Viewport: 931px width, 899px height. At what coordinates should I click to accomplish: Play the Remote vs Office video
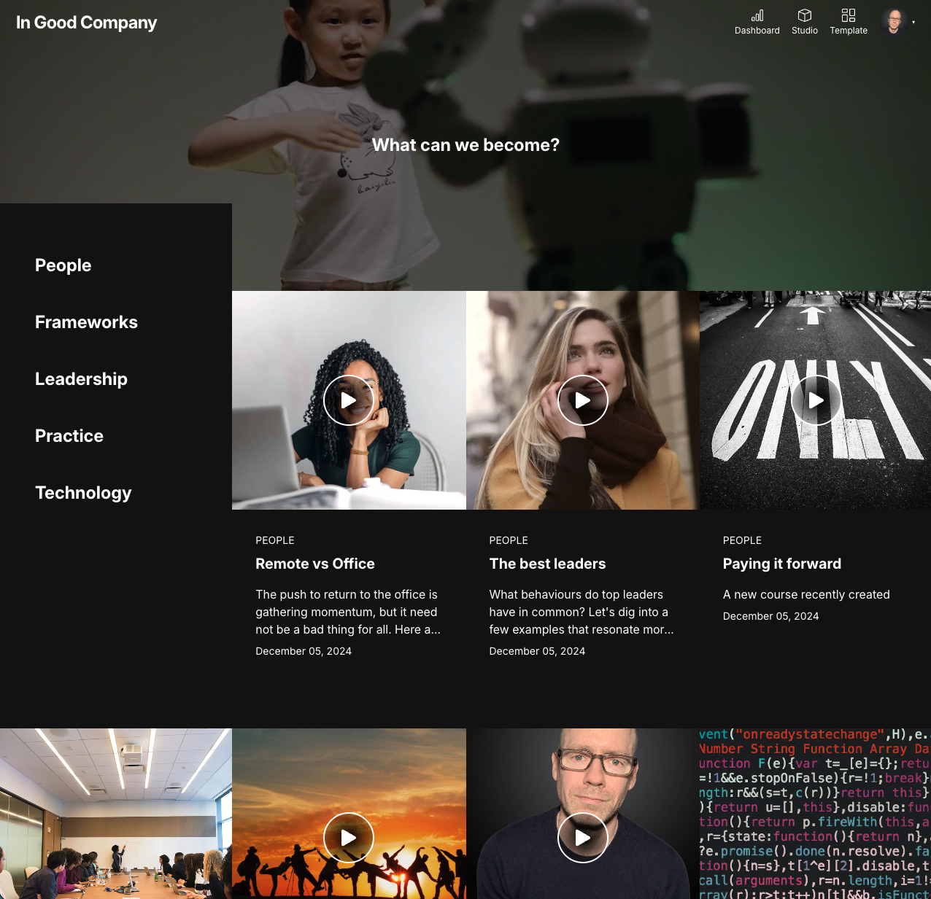coord(349,400)
